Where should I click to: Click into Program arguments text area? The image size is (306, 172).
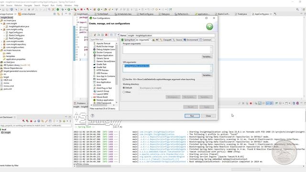[x=167, y=50]
